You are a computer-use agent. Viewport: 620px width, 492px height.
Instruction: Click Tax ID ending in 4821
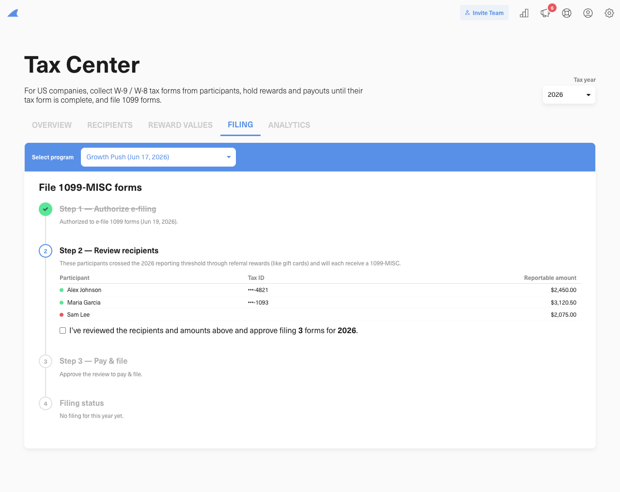pos(258,290)
